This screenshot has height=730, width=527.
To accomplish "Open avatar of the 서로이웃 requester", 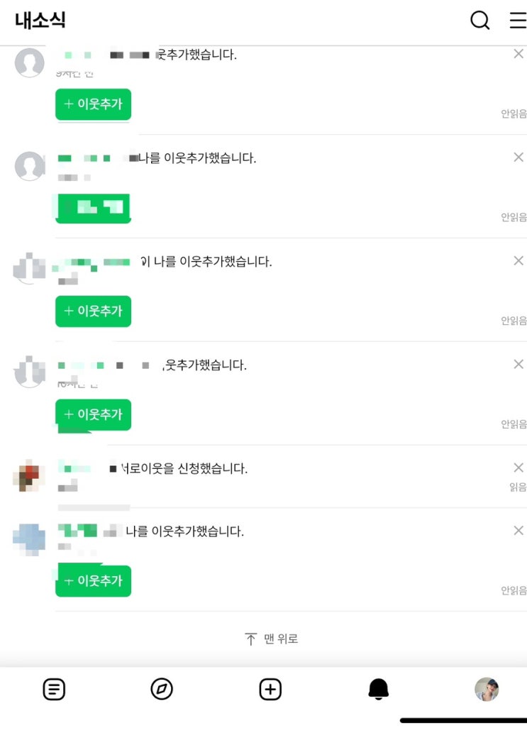I will click(x=29, y=475).
